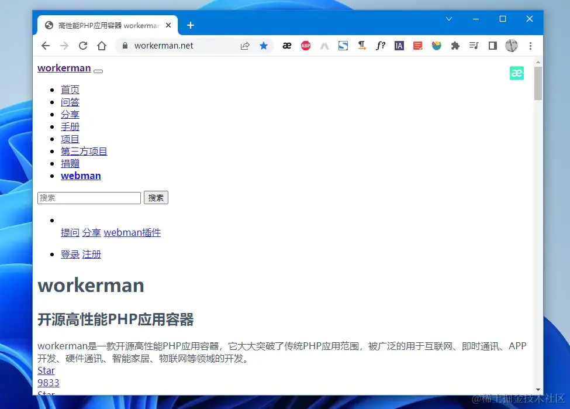Toggle the navbar collapse button beside workerman
570x409 pixels.
98,71
